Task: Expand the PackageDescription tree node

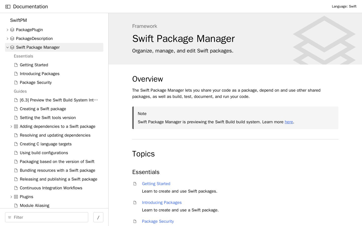Action: tap(8, 39)
